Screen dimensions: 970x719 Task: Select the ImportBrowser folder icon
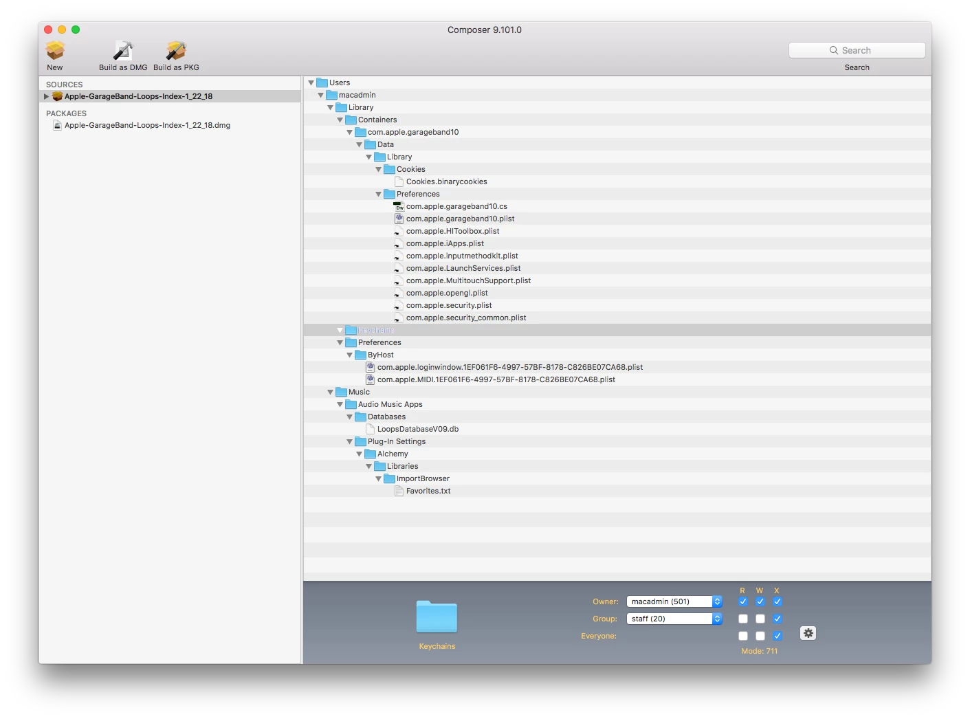tap(389, 478)
